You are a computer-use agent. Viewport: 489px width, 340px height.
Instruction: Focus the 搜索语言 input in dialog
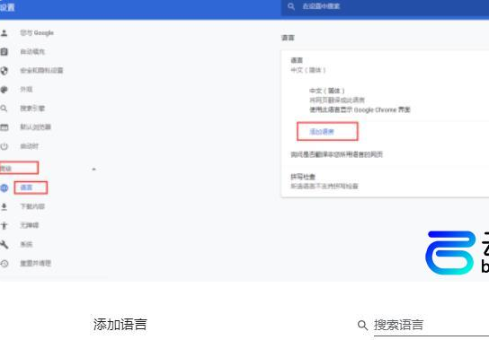click(431, 326)
